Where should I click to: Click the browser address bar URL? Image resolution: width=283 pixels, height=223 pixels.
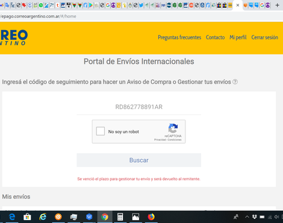pos(38,16)
